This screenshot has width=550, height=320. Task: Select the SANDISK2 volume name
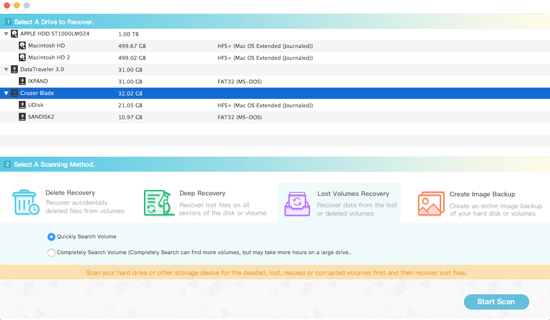(41, 117)
